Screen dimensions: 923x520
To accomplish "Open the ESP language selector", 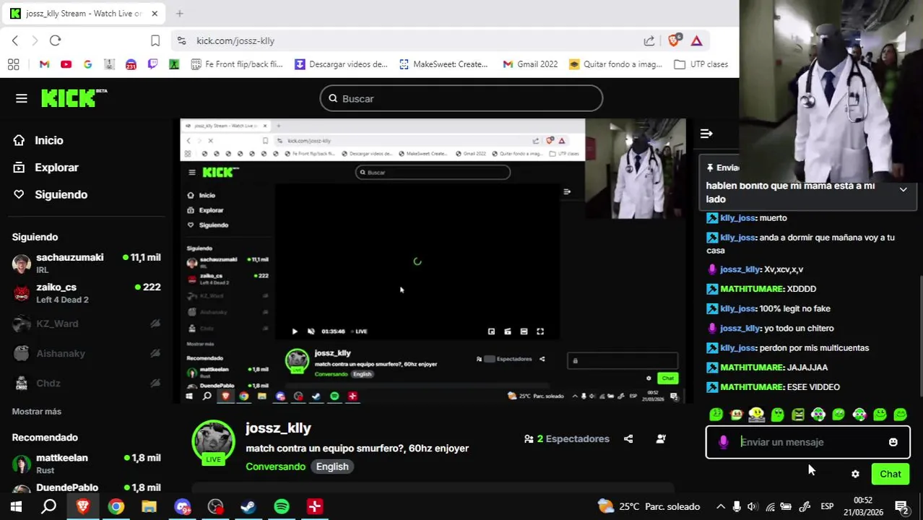I will click(x=827, y=506).
